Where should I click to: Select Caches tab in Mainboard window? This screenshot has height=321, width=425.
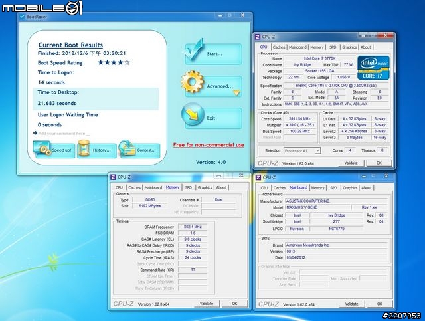tap(280, 188)
